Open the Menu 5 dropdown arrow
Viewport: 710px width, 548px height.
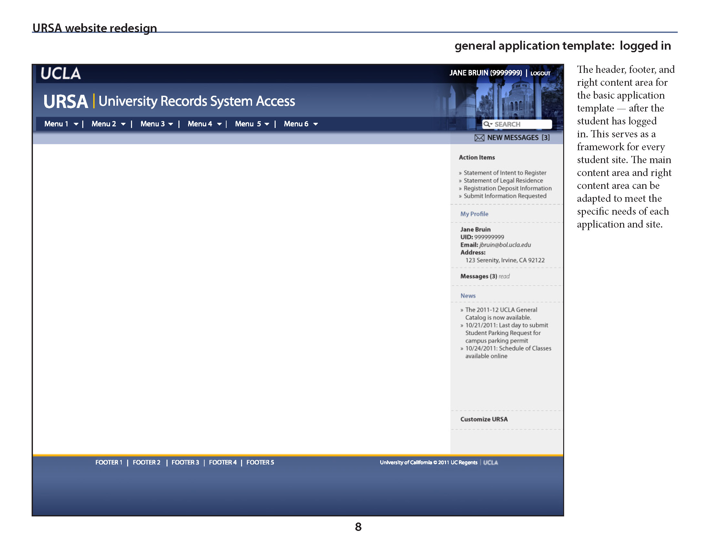click(x=267, y=124)
